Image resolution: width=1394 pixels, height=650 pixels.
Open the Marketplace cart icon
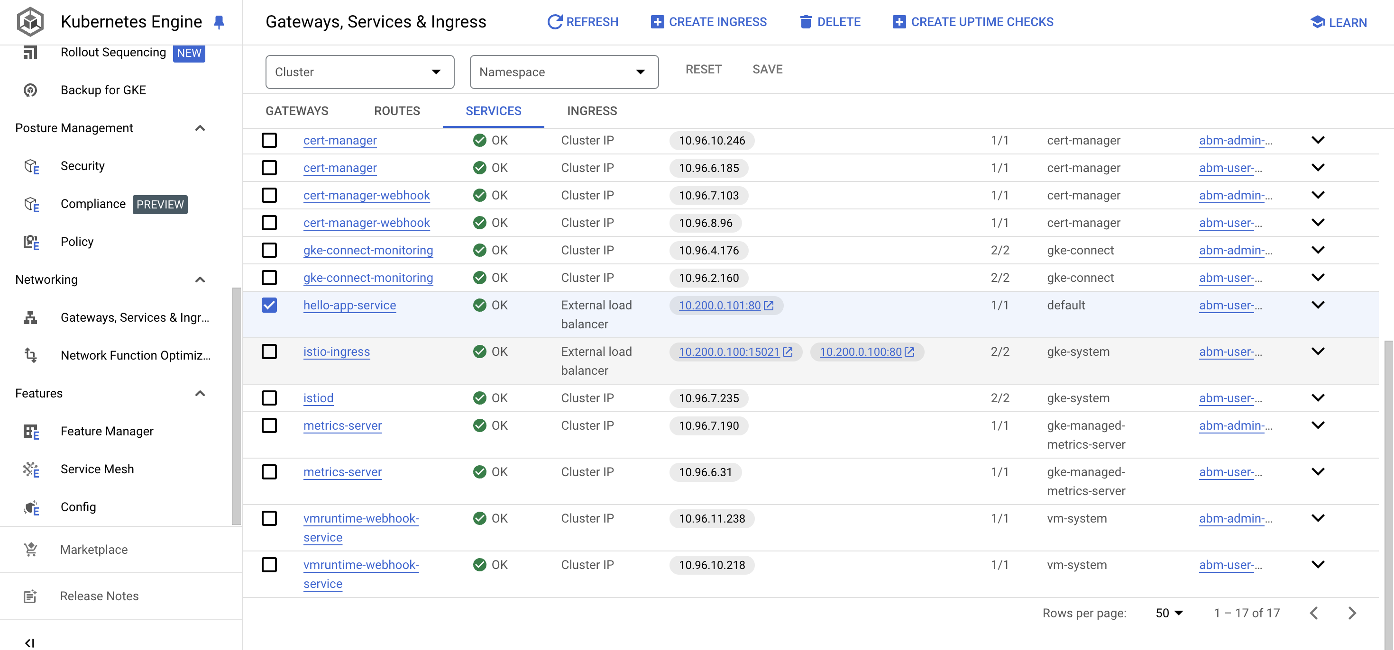(30, 550)
